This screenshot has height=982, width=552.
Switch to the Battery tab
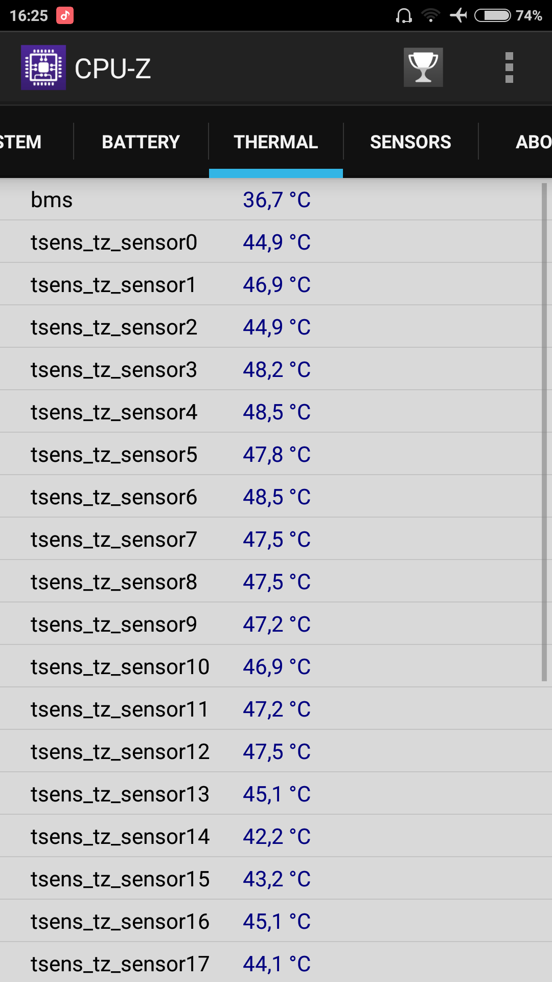tap(141, 142)
